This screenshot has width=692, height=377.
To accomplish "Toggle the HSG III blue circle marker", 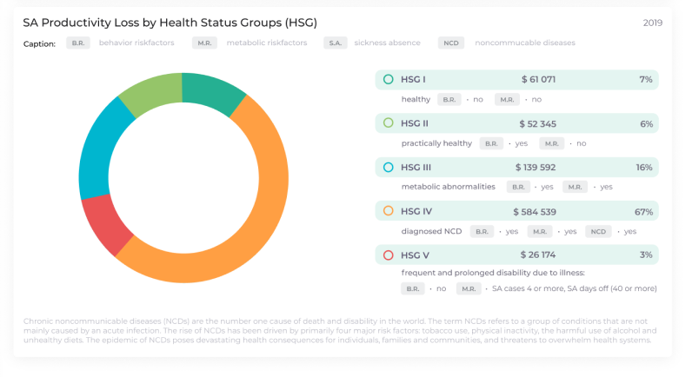I will 389,167.
